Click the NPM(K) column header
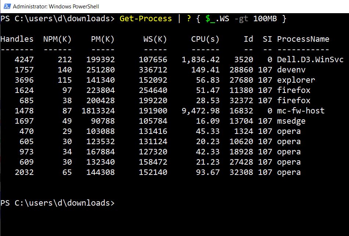349x236 pixels. pos(57,39)
